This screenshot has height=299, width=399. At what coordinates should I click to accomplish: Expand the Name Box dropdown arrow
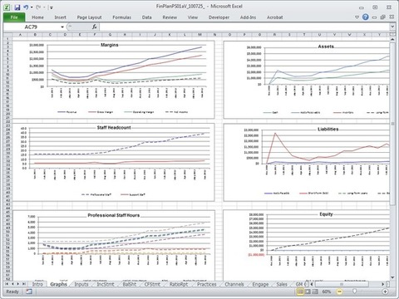(x=62, y=27)
